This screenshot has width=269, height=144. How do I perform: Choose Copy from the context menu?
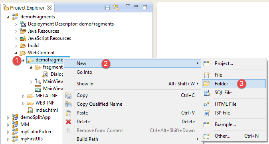pyautogui.click(x=132, y=95)
